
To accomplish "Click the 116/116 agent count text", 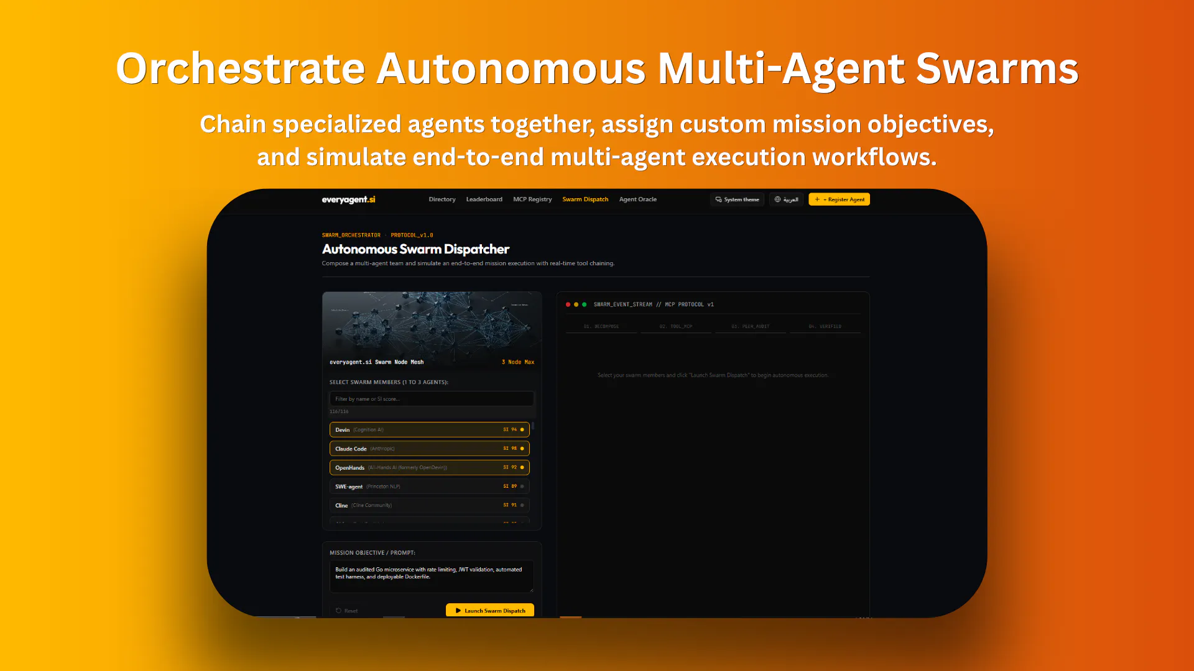I will pyautogui.click(x=339, y=411).
